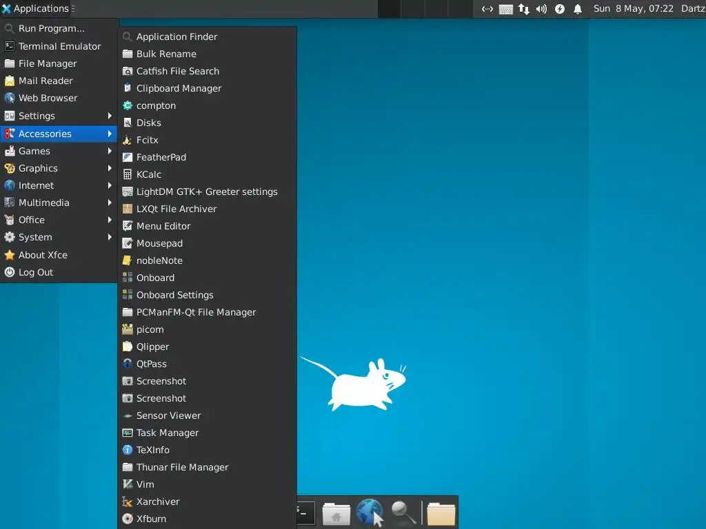706x529 pixels.
Task: Click the Vim icon
Action: [x=128, y=484]
